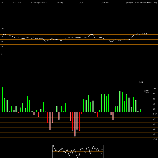
Task: Click the "22.46" value label
Action: (147, 93)
